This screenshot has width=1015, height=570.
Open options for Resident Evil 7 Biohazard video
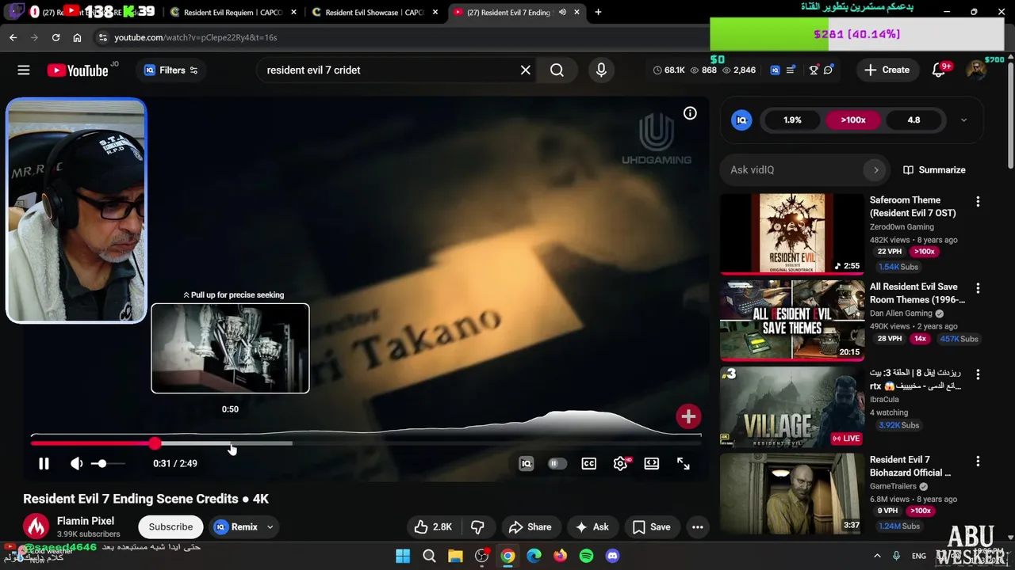pyautogui.click(x=978, y=461)
